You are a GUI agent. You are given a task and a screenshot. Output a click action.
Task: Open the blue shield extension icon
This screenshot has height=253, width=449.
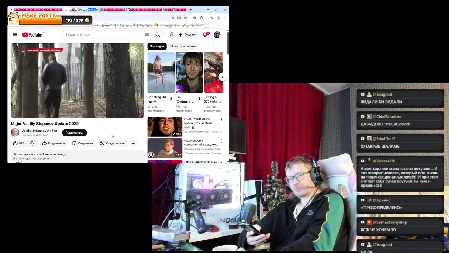(195, 18)
